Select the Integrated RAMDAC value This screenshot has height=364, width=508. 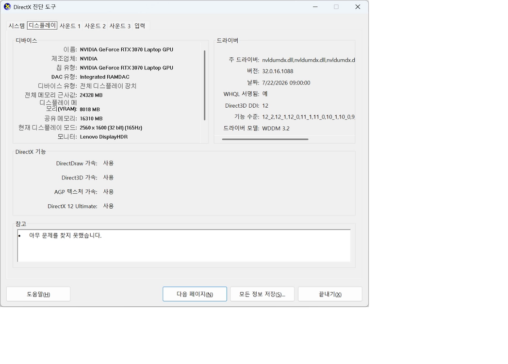pyautogui.click(x=104, y=77)
